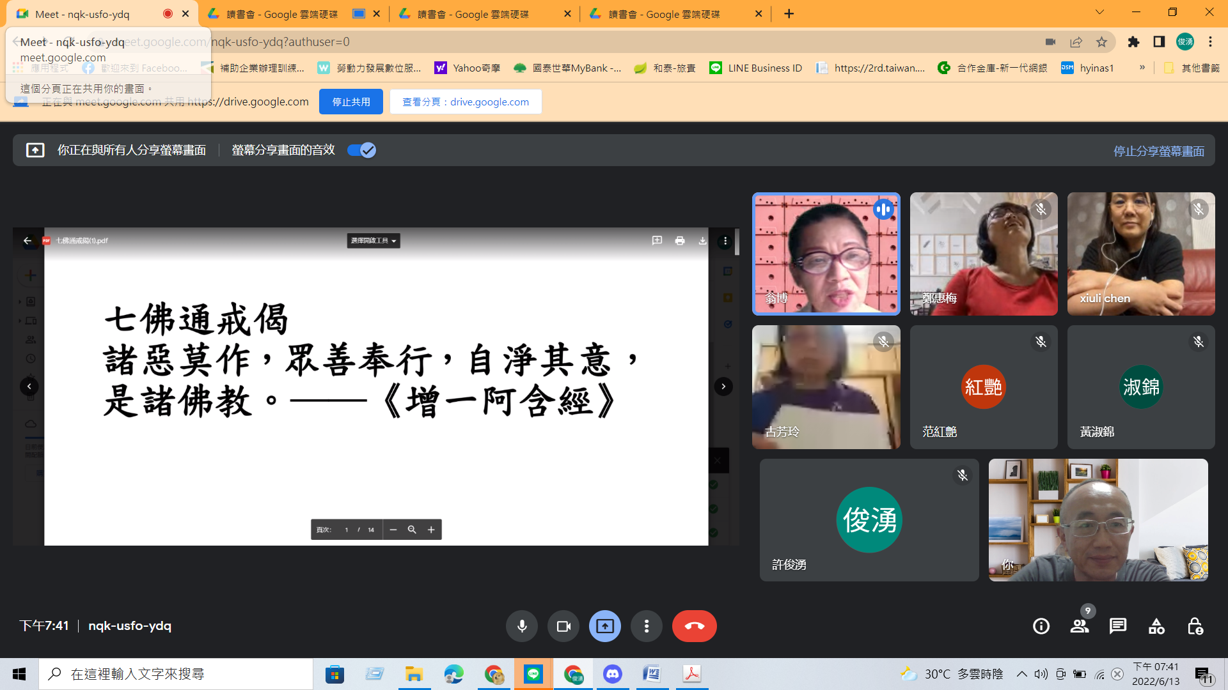Click the red leave call button
This screenshot has width=1228, height=690.
pyautogui.click(x=694, y=626)
